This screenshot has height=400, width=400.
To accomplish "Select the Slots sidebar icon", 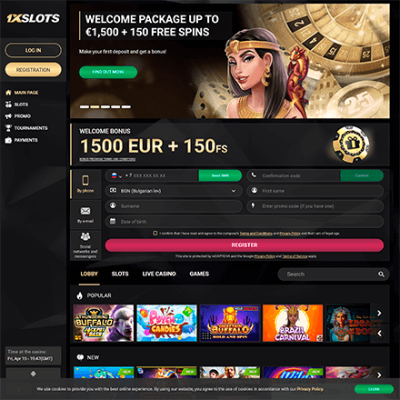I will click(x=8, y=105).
